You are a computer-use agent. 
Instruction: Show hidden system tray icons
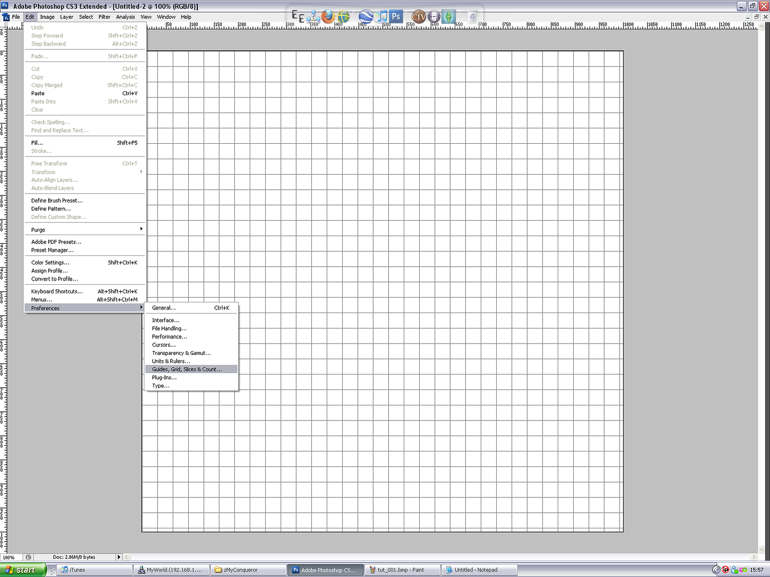click(x=717, y=570)
